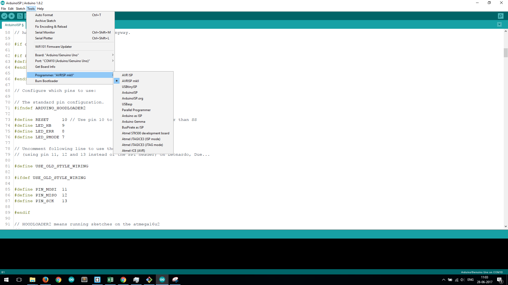The width and height of the screenshot is (508, 285).
Task: Open volume control in tray
Action: pos(462,280)
